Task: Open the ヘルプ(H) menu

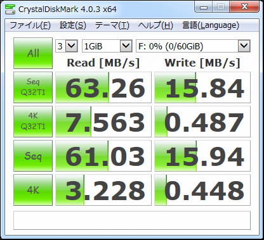Action: [155, 25]
